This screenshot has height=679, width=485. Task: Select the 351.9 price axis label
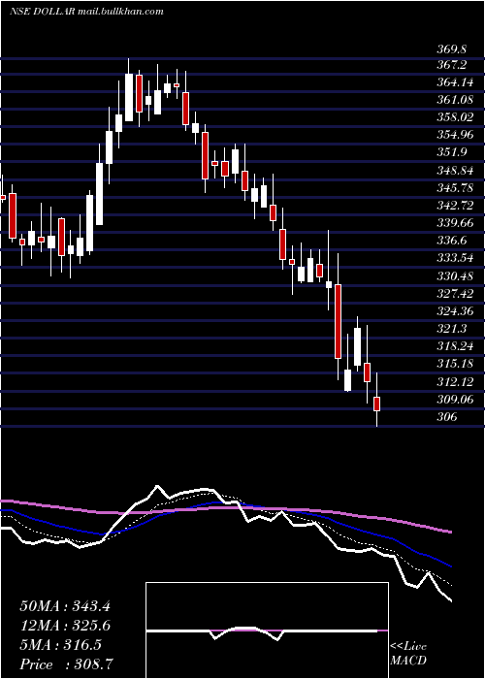point(452,152)
